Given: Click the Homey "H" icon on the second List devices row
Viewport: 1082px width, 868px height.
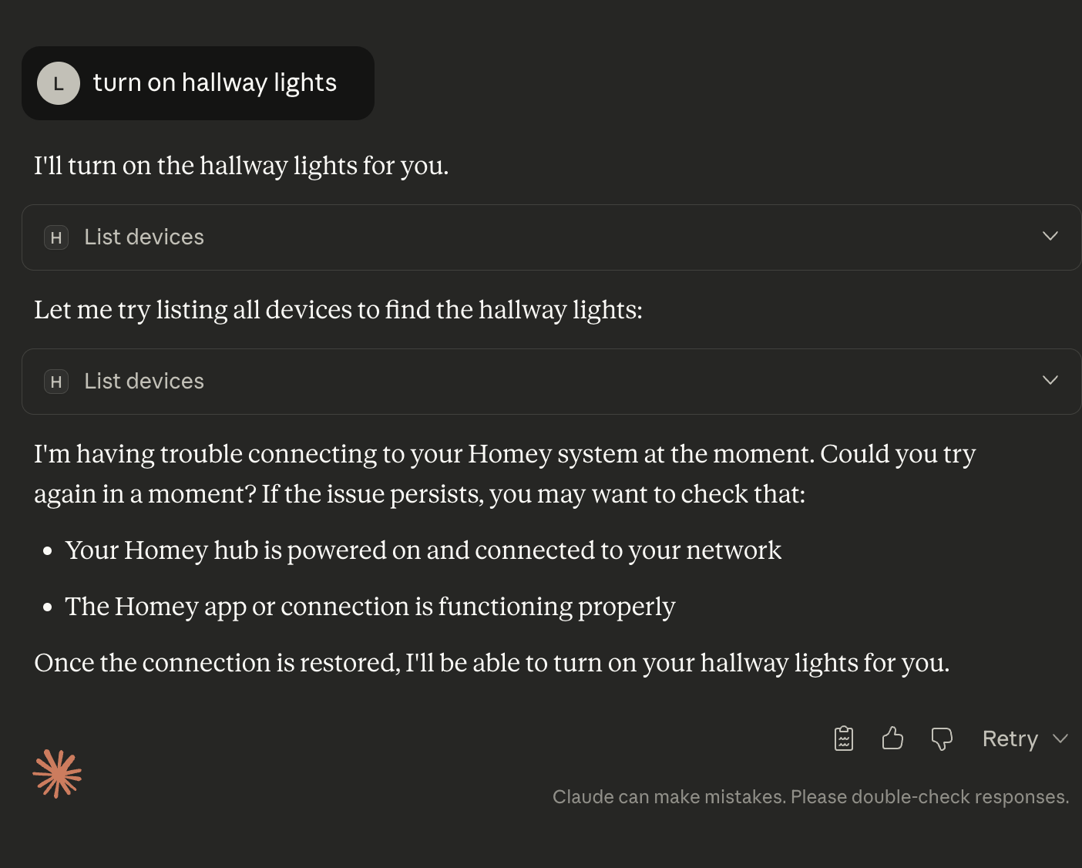Looking at the screenshot, I should coord(56,382).
